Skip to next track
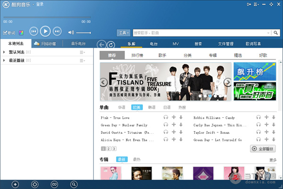This screenshot has width=283, height=189. click(x=57, y=32)
